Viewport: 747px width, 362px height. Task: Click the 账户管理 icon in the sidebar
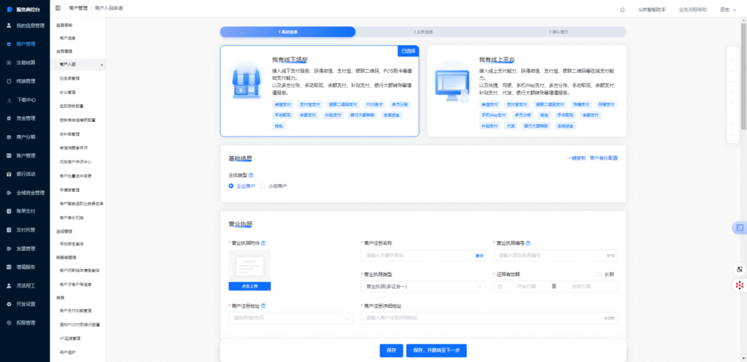tap(9, 155)
